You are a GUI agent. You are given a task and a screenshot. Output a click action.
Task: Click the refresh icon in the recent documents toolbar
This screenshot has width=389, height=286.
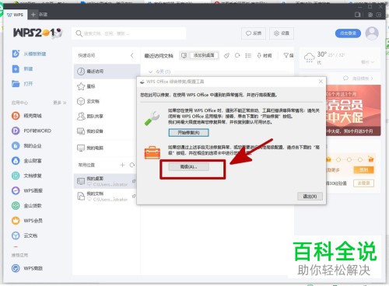(237, 55)
